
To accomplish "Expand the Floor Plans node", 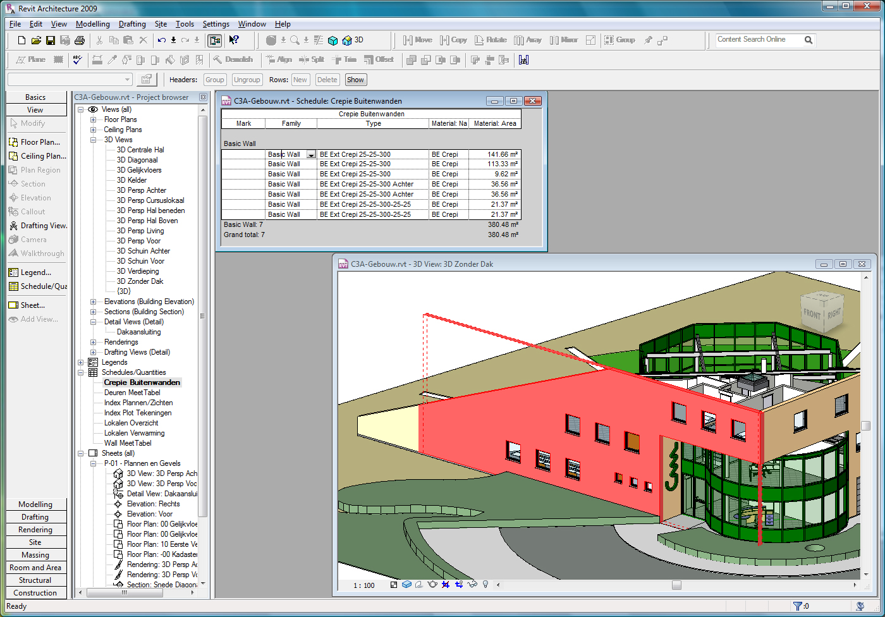I will [x=94, y=119].
